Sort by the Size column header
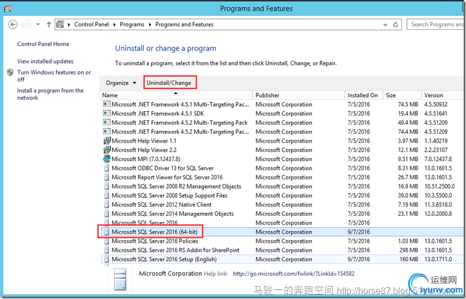 tap(402, 96)
